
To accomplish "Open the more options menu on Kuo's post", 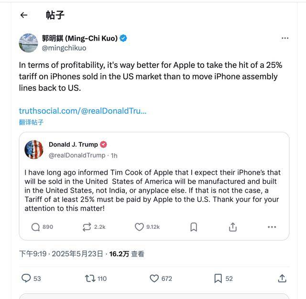I will [x=285, y=38].
